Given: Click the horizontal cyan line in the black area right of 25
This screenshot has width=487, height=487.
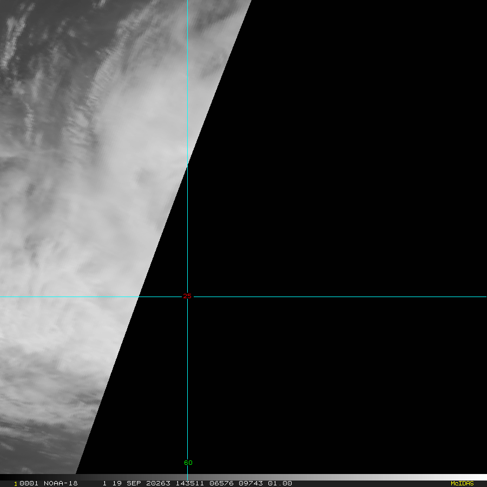Looking at the screenshot, I should 335,297.
